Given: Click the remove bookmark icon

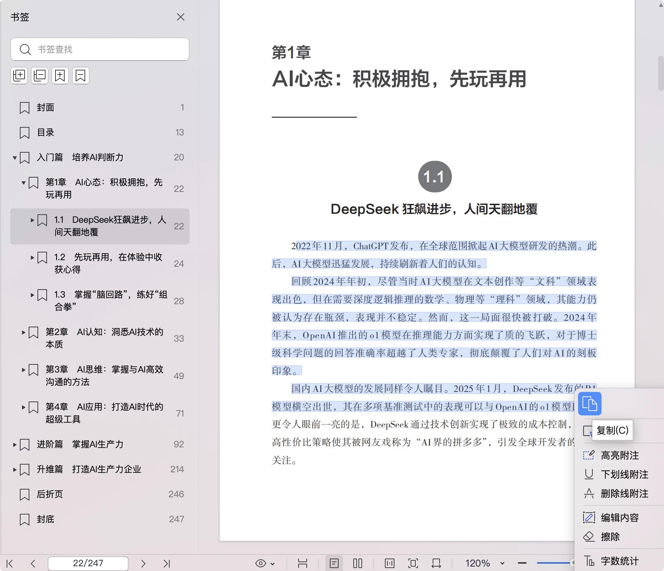Looking at the screenshot, I should click(81, 76).
